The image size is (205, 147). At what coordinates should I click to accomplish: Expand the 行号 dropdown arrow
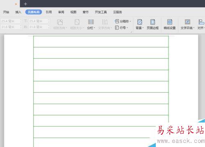click(127, 28)
